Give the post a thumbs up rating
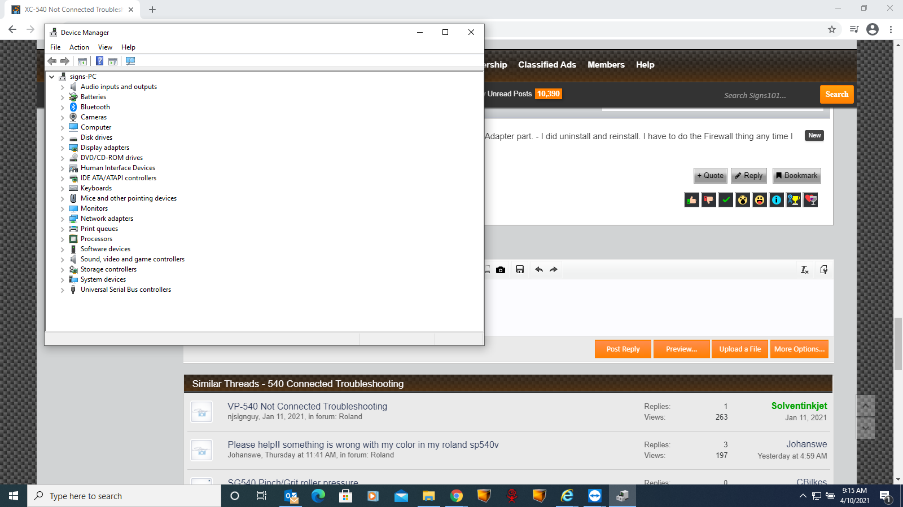Viewport: 903px width, 507px height. (x=692, y=200)
